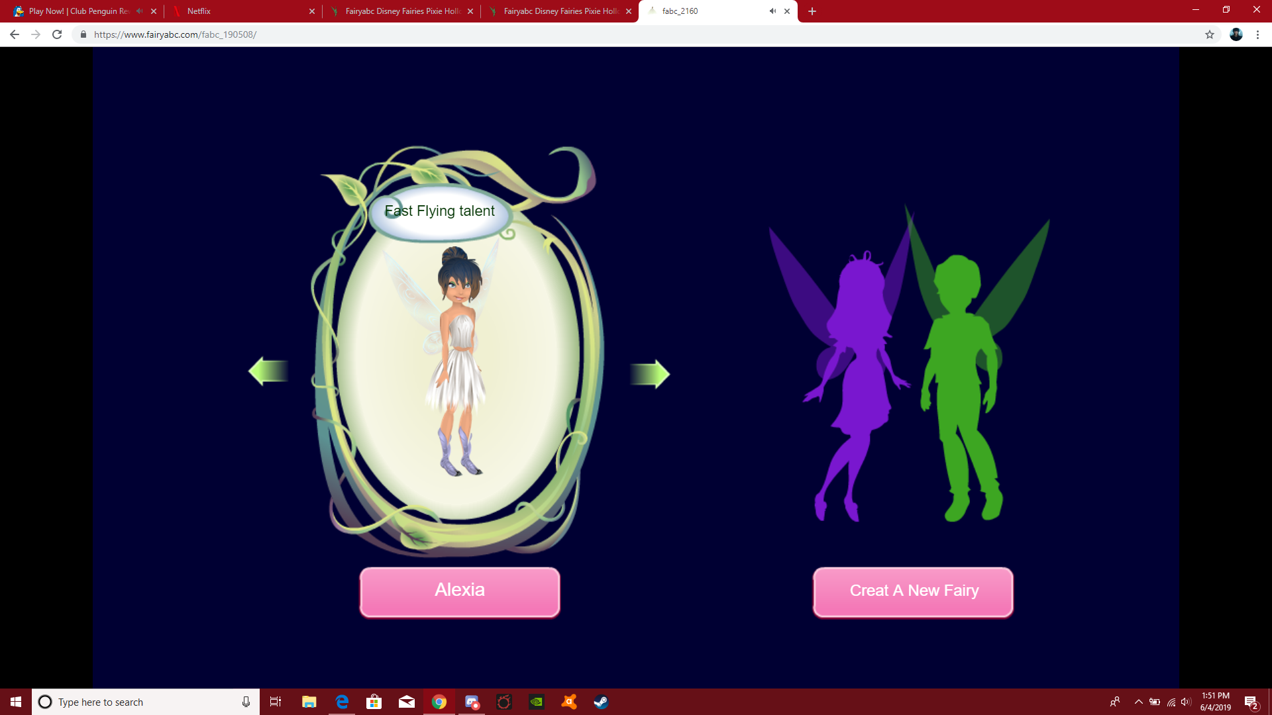Open NVIDIA GeForce Experience from taskbar

537,702
